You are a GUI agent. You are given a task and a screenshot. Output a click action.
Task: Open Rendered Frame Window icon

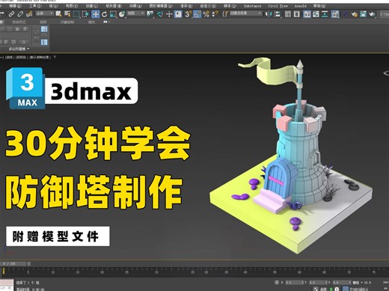pyautogui.click(x=363, y=14)
